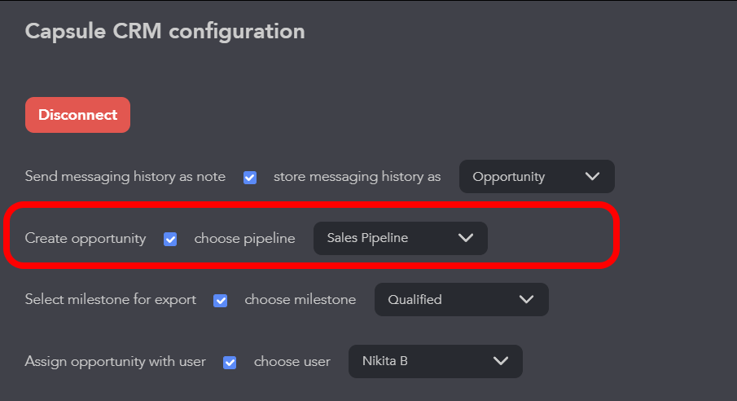Open the Nikita B user dropdown
The image size is (737, 401).
click(x=435, y=361)
